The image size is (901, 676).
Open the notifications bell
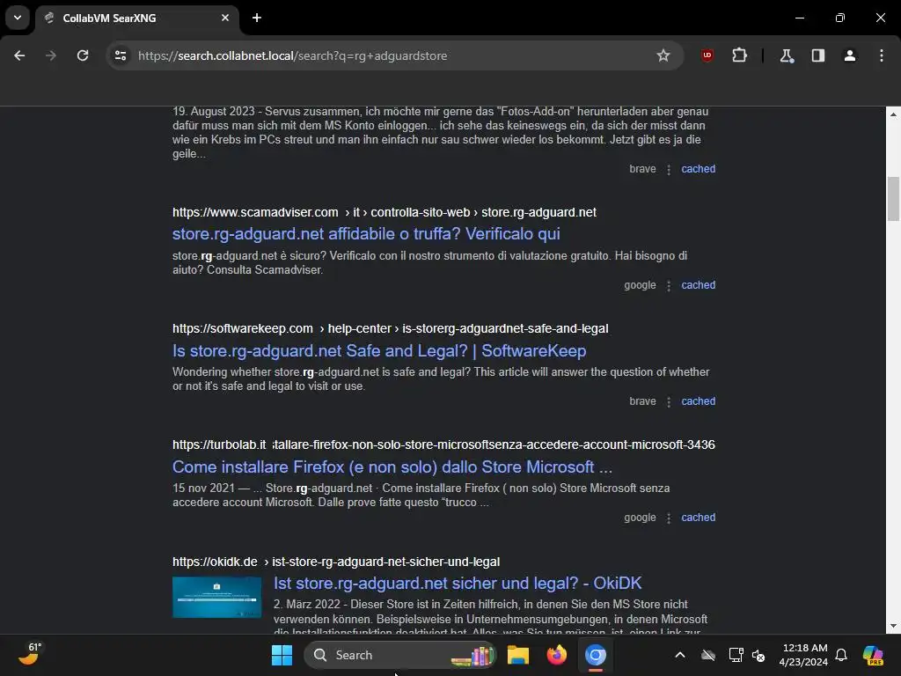coord(841,655)
